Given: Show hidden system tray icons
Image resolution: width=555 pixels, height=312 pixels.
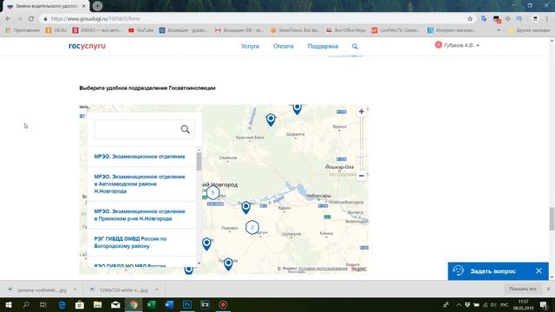Looking at the screenshot, I should (459, 304).
